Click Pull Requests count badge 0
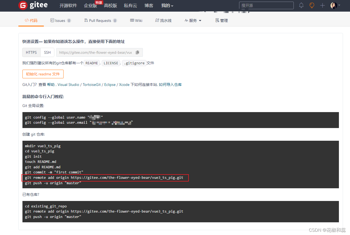Viewport: 350px width, 235px height. [115, 21]
